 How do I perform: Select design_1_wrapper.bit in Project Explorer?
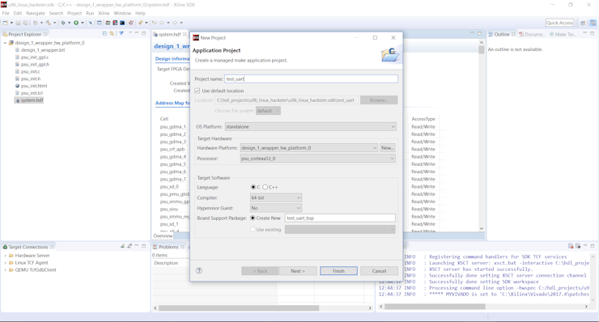40,50
